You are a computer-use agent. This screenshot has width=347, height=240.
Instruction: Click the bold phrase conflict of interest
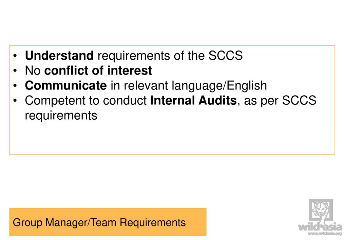98,71
